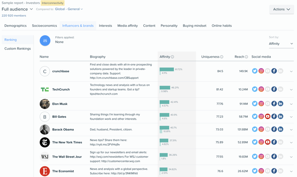
Task: Click the Reach info icon
Action: pyautogui.click(x=246, y=57)
